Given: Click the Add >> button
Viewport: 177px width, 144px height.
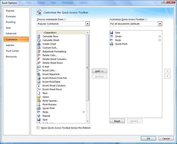Looking at the screenshot, I should (x=99, y=71).
